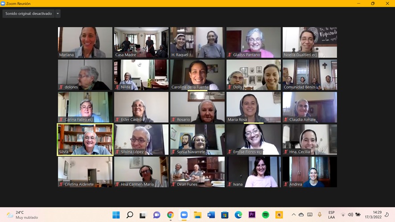Open the clock and date 17/3/2022
The width and height of the screenshot is (395, 222).
pos(373,215)
